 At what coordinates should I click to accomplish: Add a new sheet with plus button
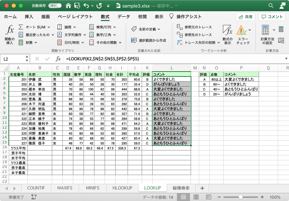tap(202, 188)
